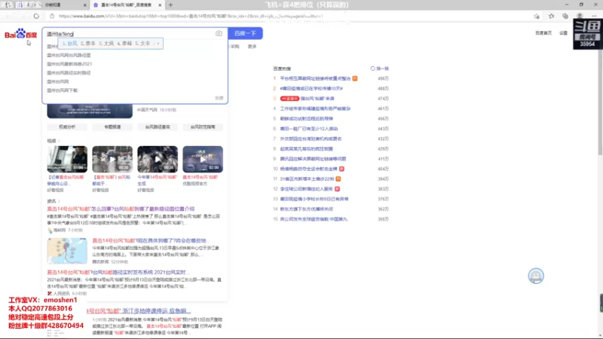Click 百度首页 link at top right
The image size is (603, 339).
543,33
